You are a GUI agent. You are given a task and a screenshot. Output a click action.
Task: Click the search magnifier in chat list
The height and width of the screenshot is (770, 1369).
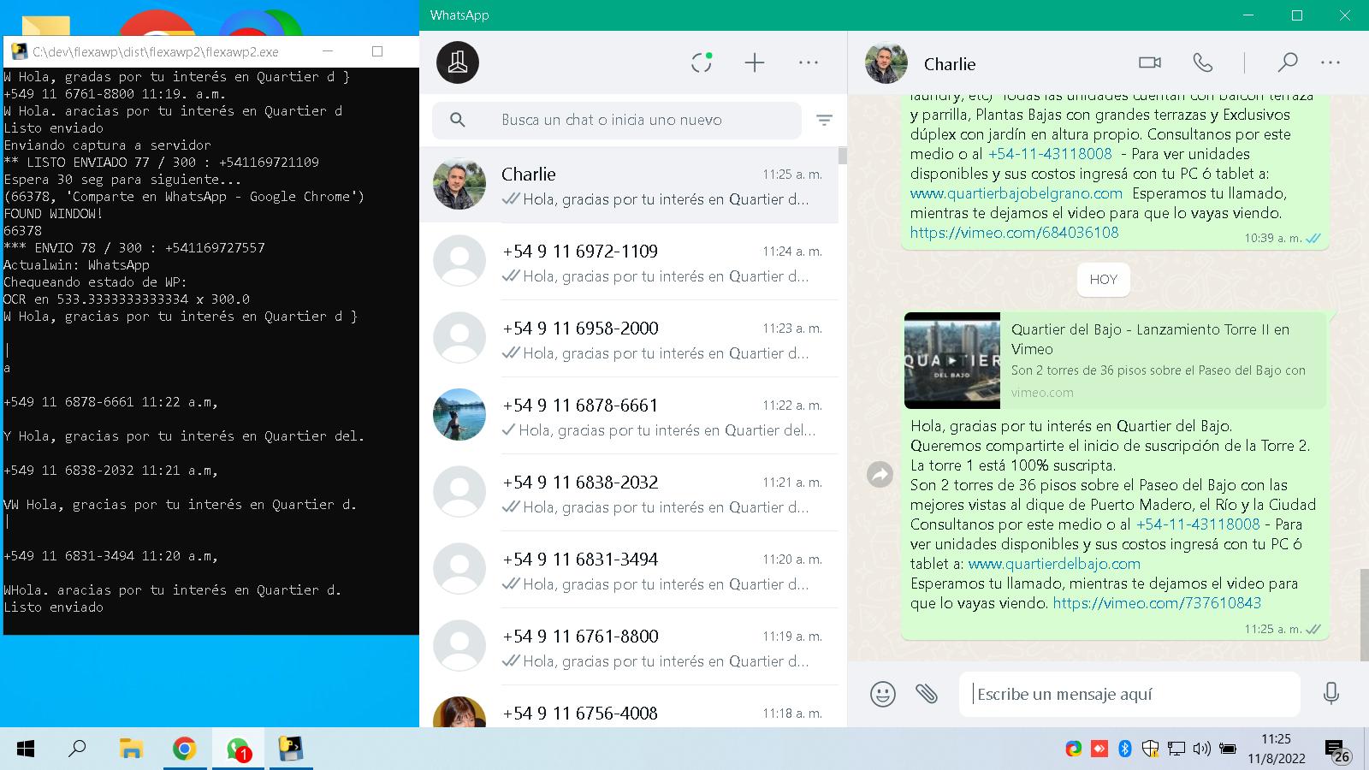click(458, 120)
